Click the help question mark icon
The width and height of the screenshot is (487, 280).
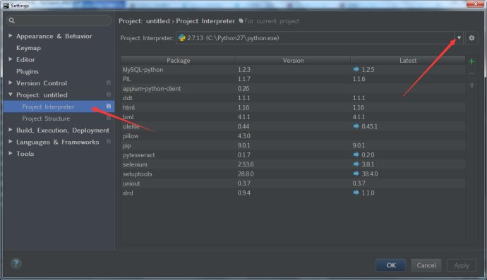[16, 264]
